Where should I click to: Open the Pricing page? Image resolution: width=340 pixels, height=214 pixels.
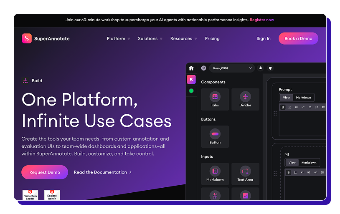[212, 38]
